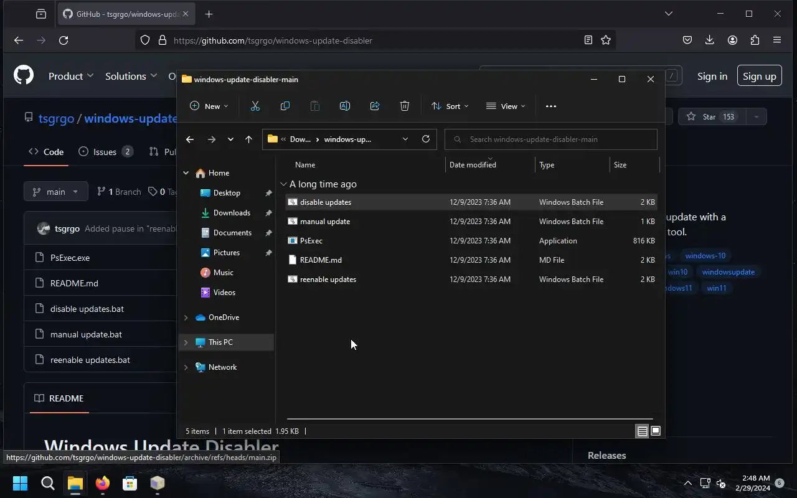
Task: Click the Cut scissors icon in Explorer toolbar
Action: click(255, 106)
